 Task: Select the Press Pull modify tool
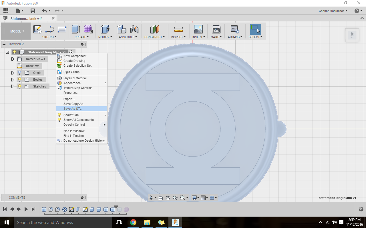[x=105, y=29]
